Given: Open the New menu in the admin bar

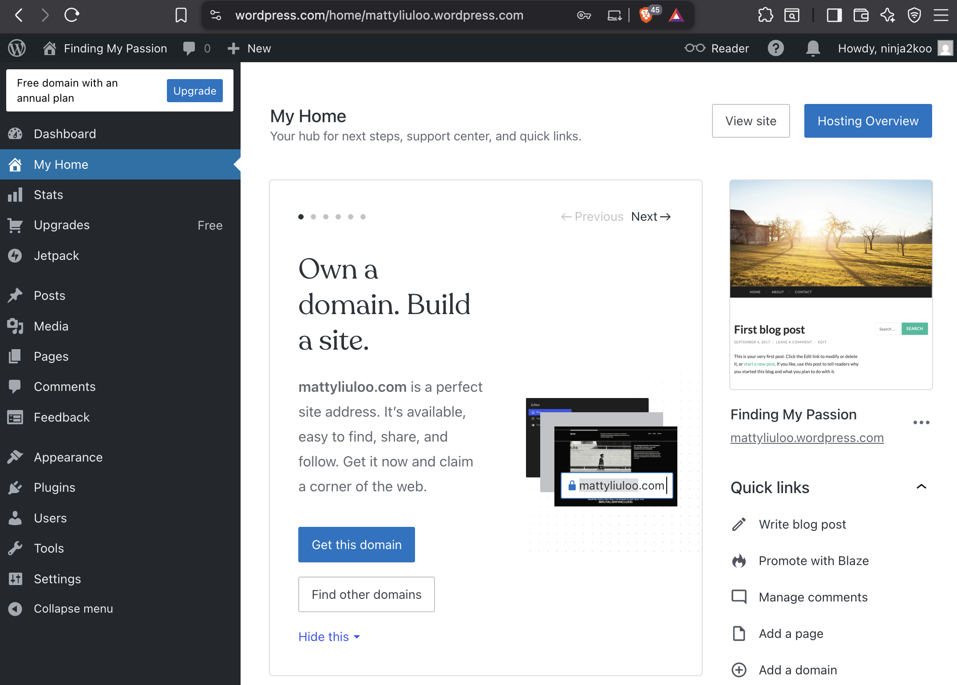Looking at the screenshot, I should click(x=249, y=48).
